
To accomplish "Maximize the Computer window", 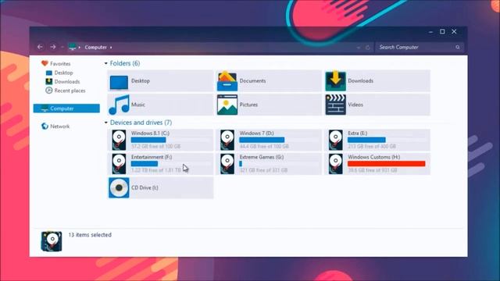I will pos(442,31).
